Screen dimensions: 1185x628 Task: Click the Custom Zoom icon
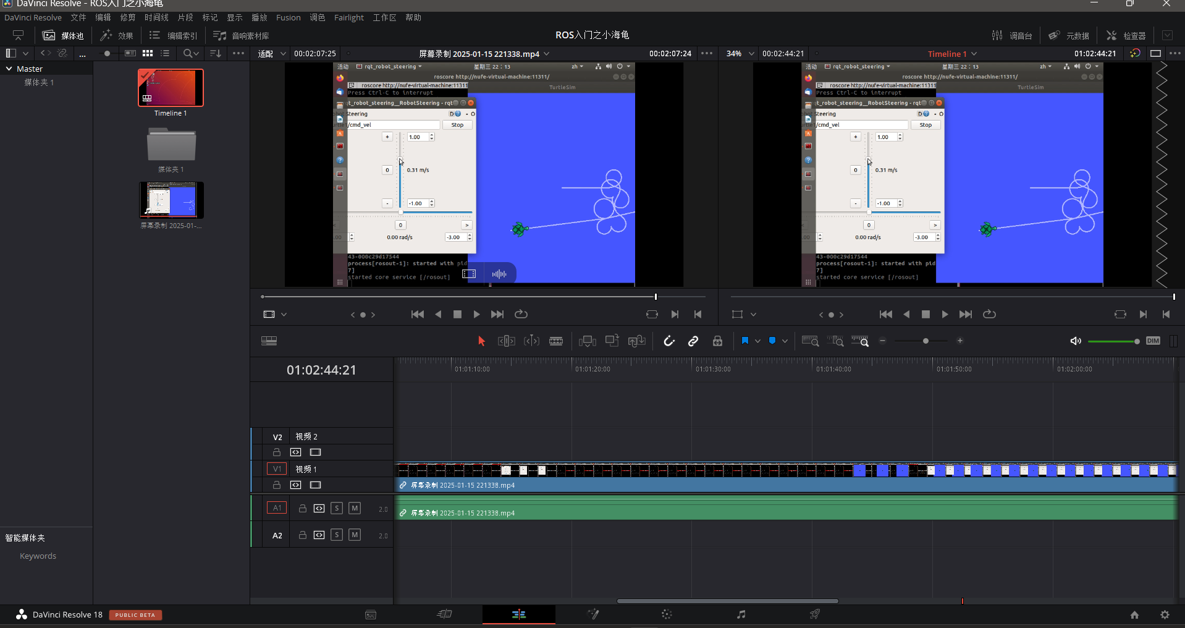click(860, 341)
